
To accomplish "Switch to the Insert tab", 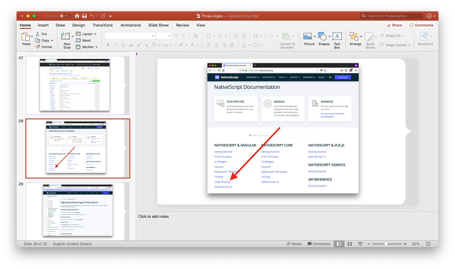I will point(43,25).
